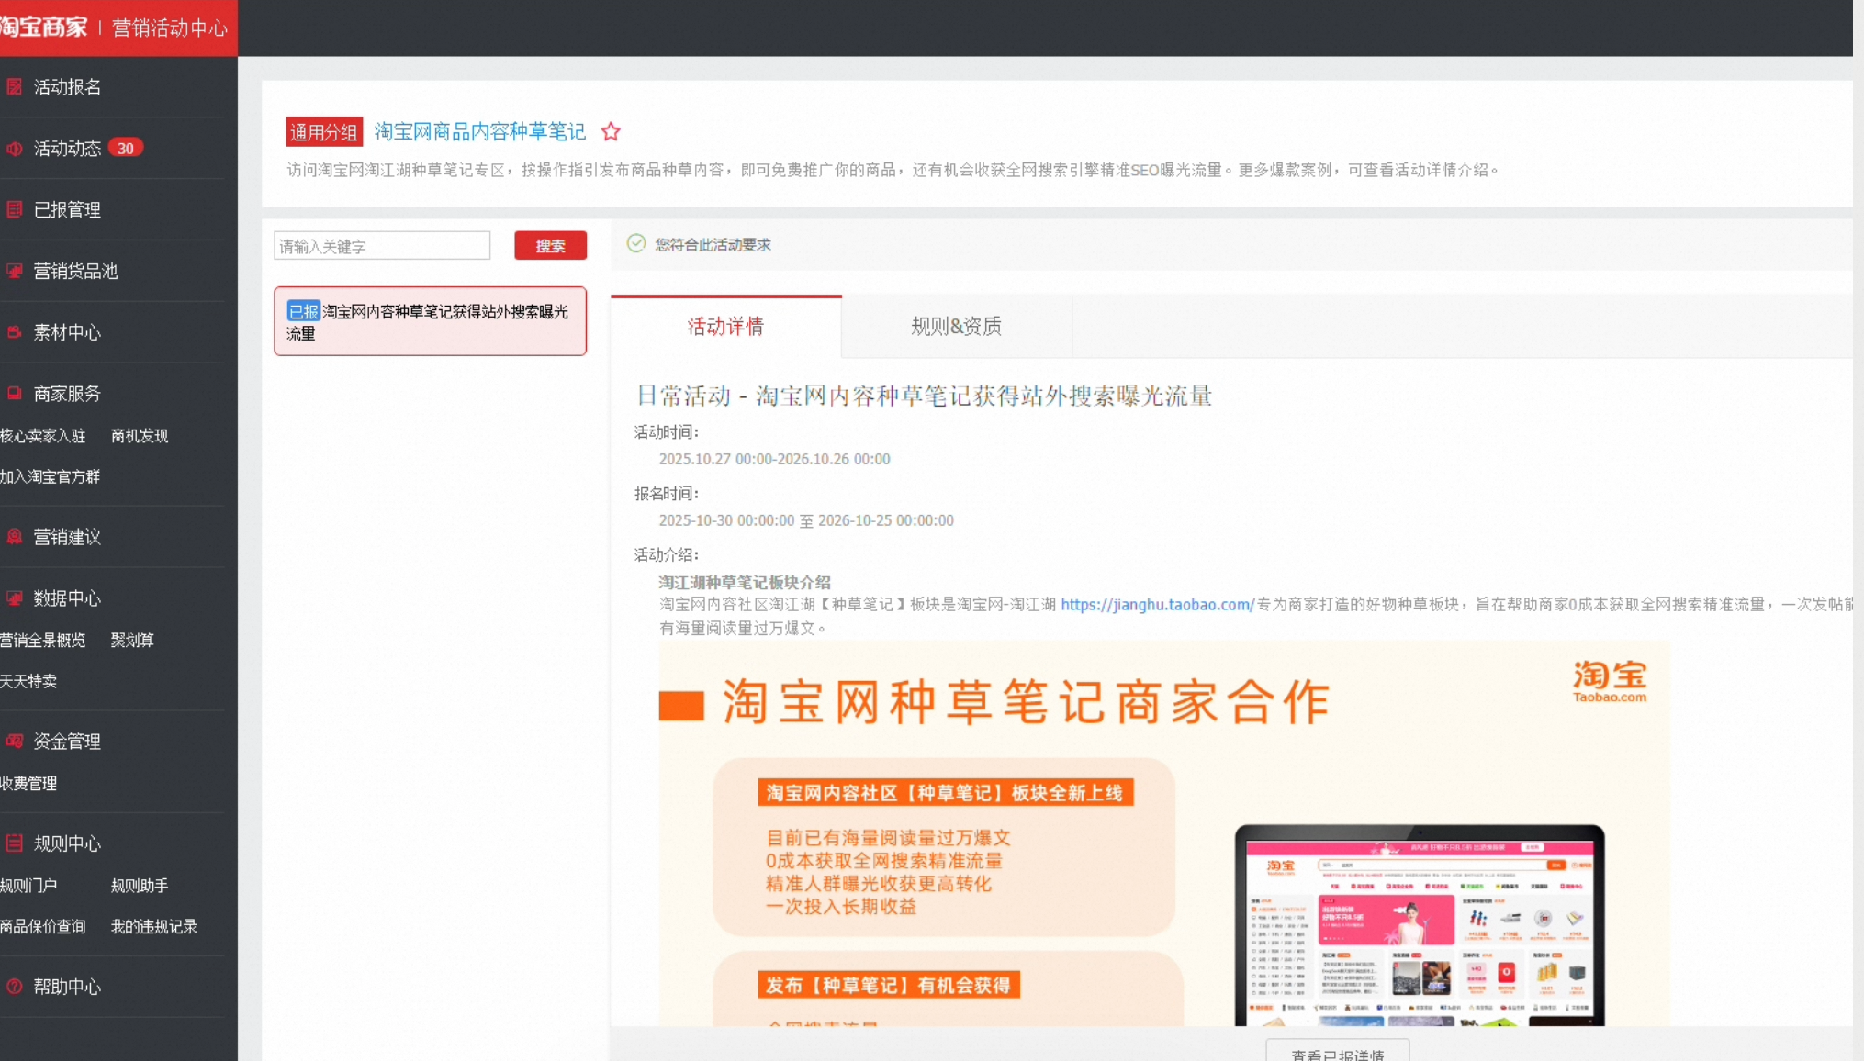The image size is (1864, 1061).
Task: Click the 帮助中心 question mark icon
Action: pyautogui.click(x=15, y=987)
